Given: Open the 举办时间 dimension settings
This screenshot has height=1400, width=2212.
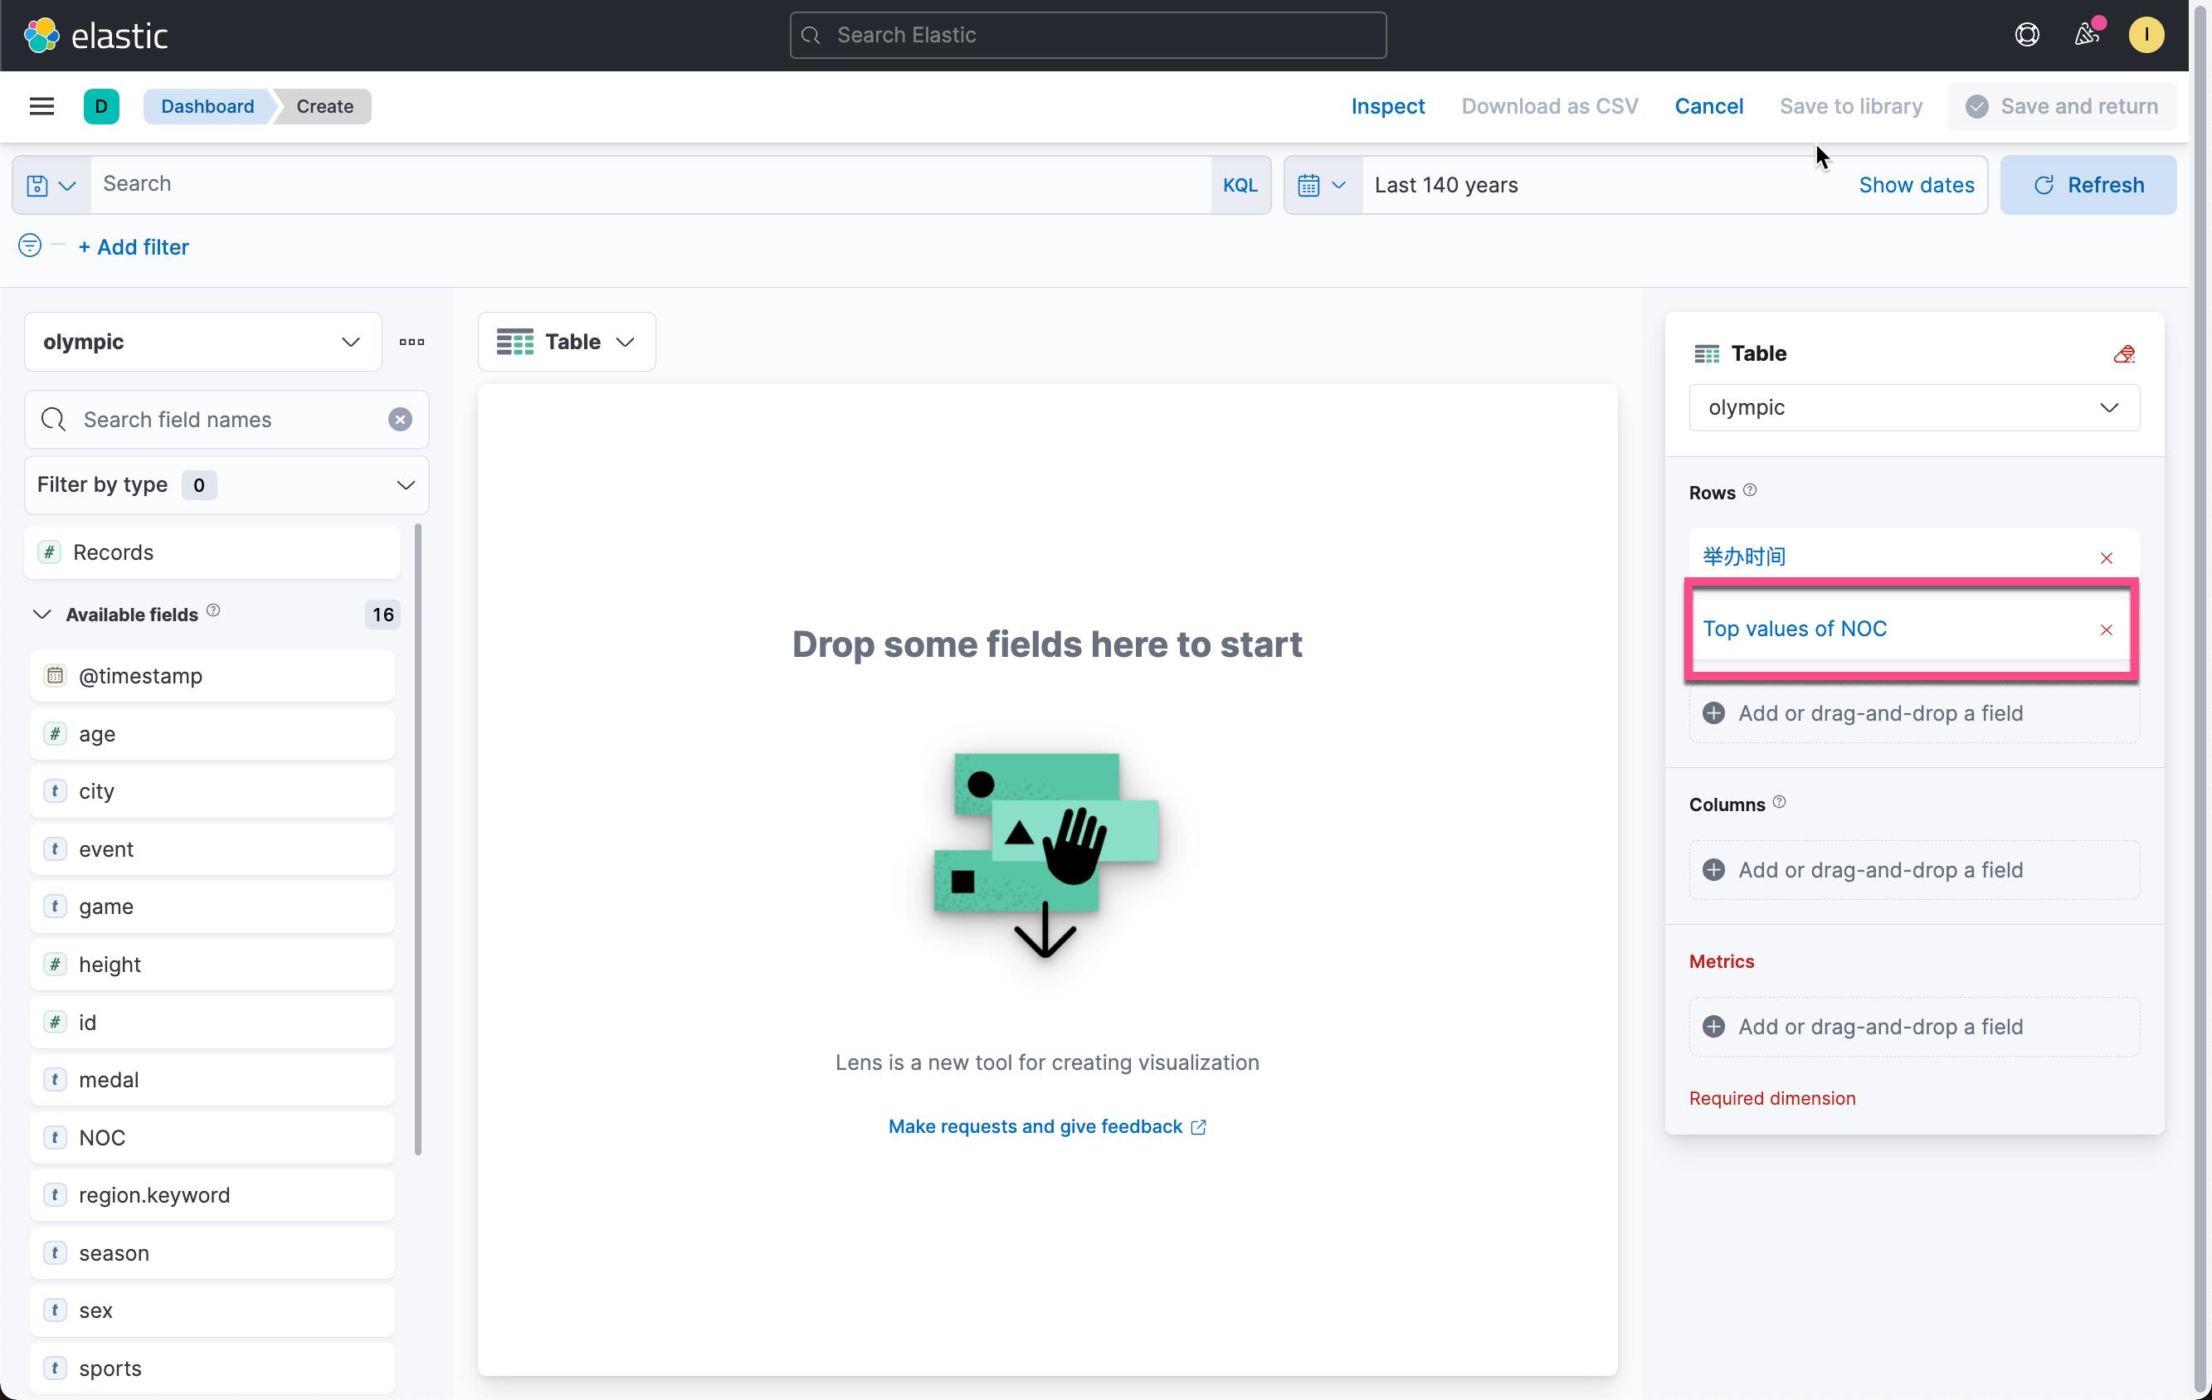Looking at the screenshot, I should coord(1743,557).
